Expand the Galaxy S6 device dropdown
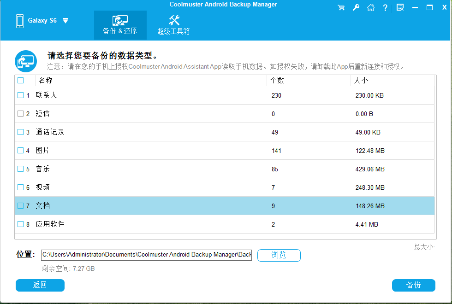 click(65, 21)
